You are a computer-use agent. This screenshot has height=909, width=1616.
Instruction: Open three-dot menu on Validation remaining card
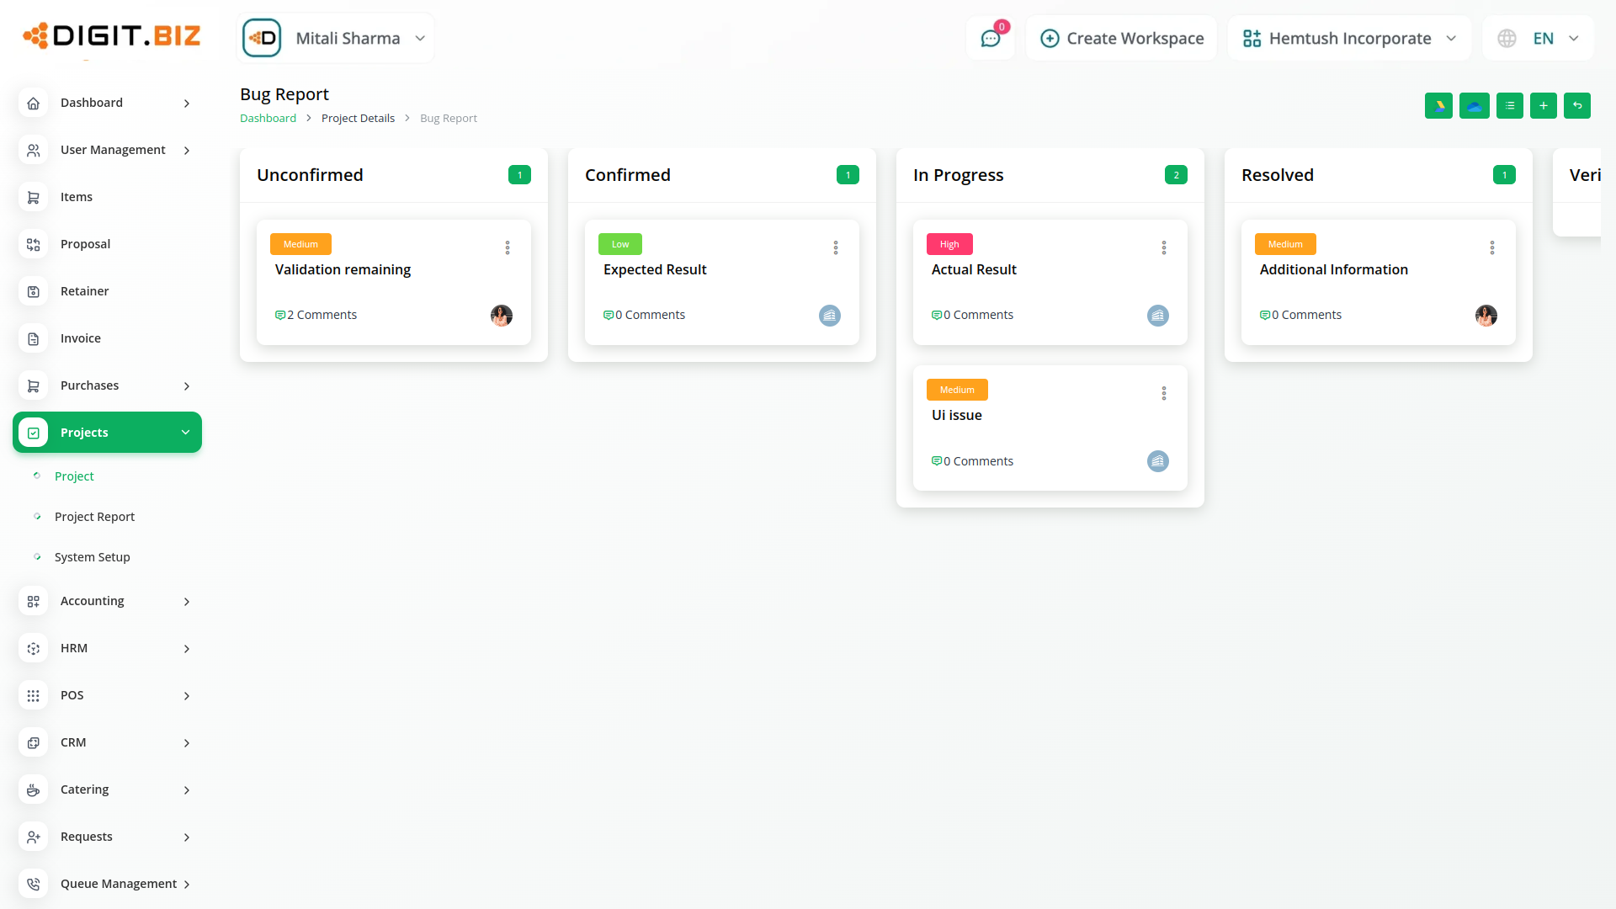[x=508, y=247]
